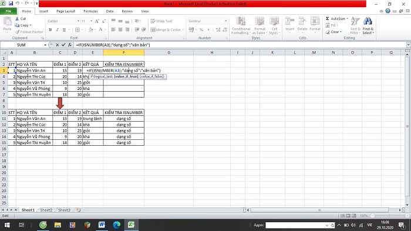Click the Increase Decimal icon
The height and width of the screenshot is (231, 411).
pos(218,29)
